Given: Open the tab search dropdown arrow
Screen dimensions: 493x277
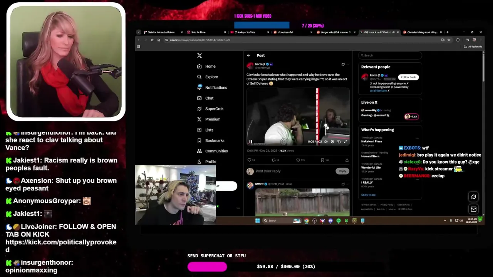Looking at the screenshot, I should coord(139,32).
